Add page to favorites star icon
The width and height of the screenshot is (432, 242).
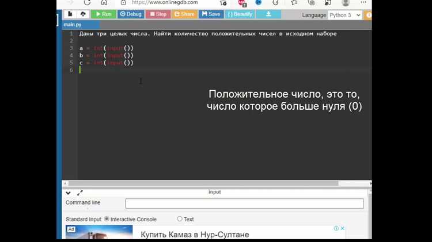[223, 3]
